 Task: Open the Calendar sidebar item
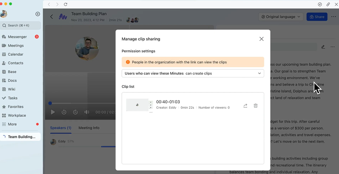(15, 54)
